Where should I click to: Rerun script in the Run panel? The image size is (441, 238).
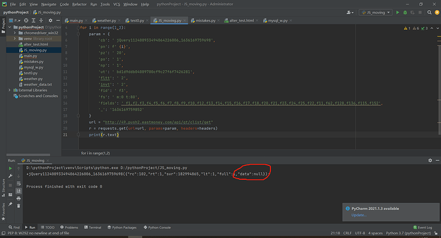tap(10, 168)
